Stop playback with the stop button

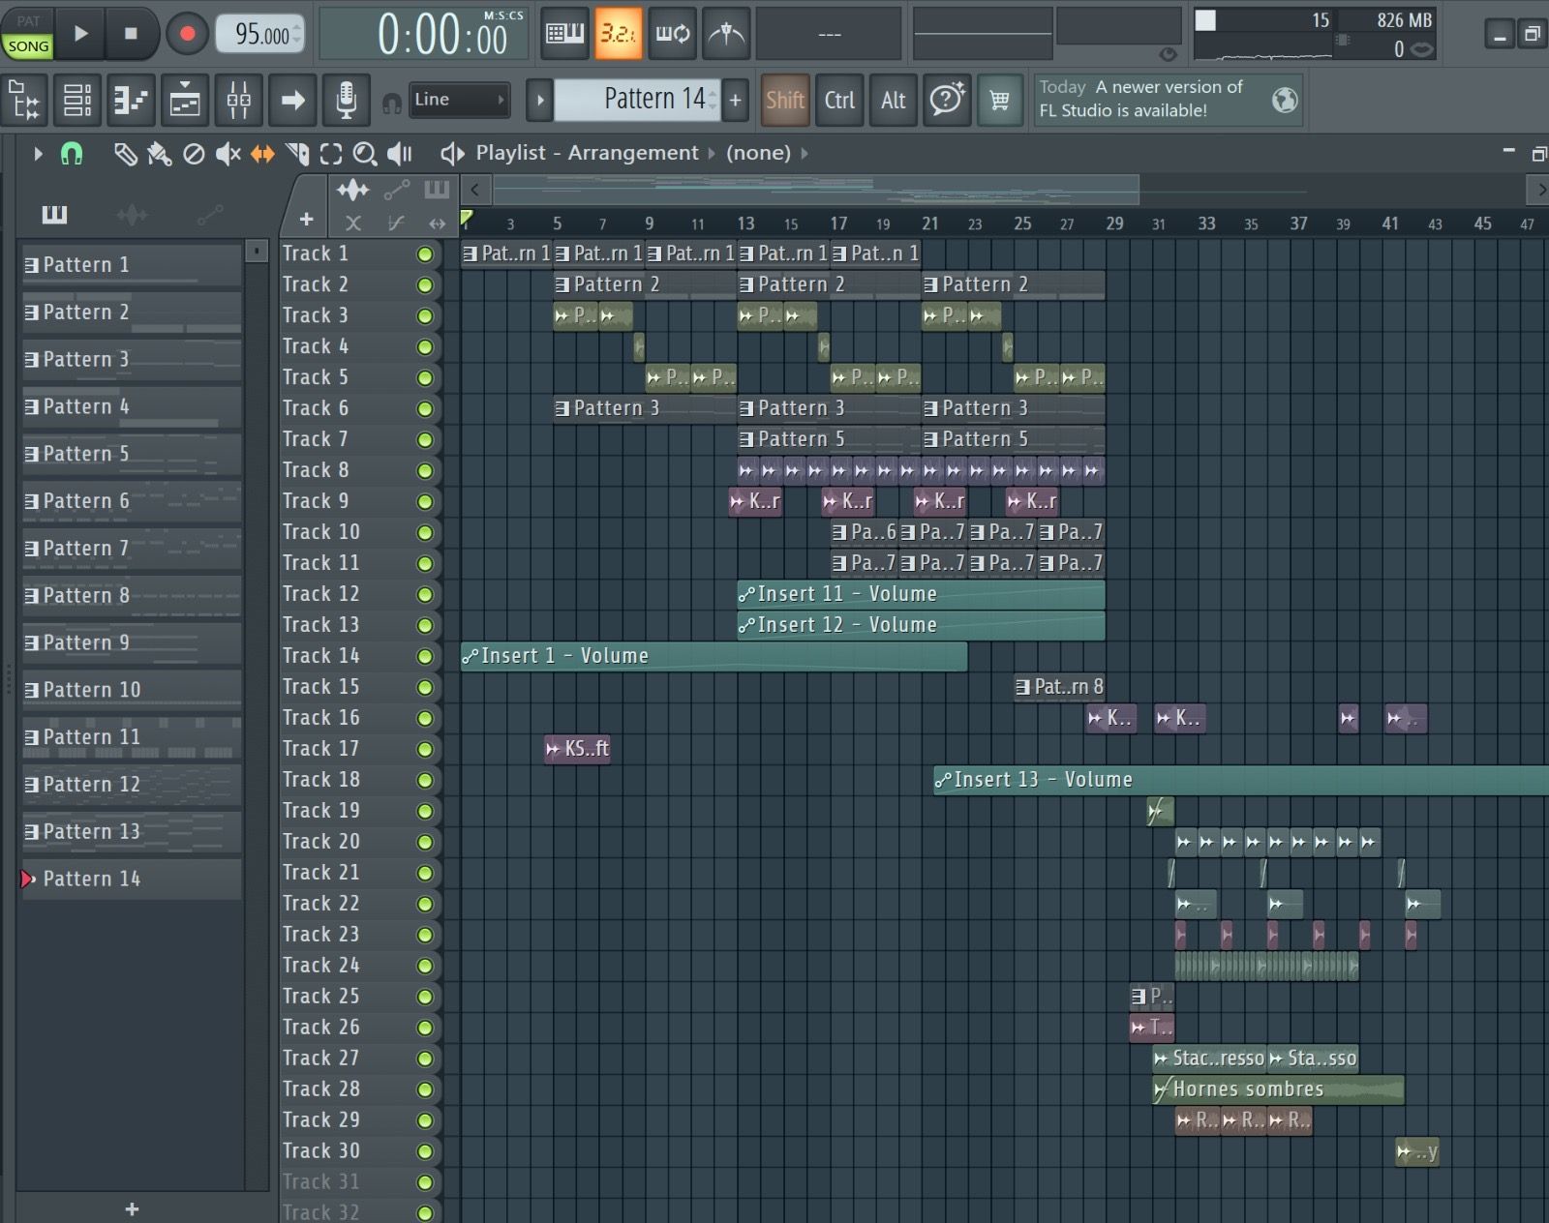click(x=131, y=34)
